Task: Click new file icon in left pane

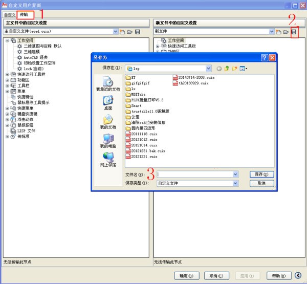Action: pos(122,32)
